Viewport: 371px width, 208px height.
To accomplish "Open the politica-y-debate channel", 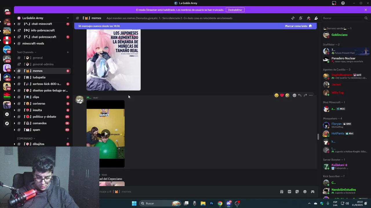I will 43,117.
